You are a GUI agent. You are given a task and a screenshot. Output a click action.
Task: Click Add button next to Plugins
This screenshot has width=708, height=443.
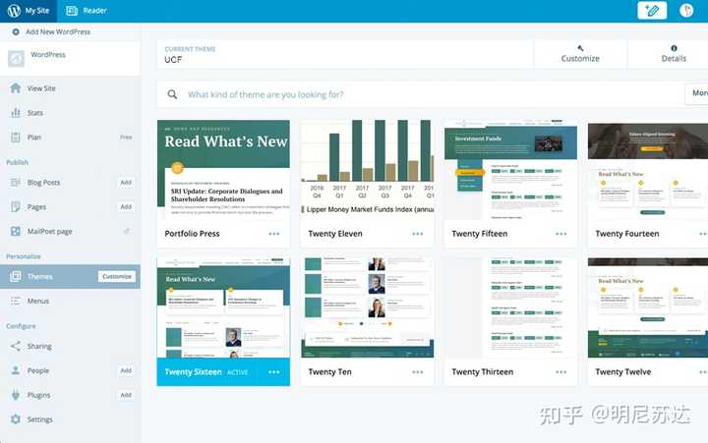126,395
